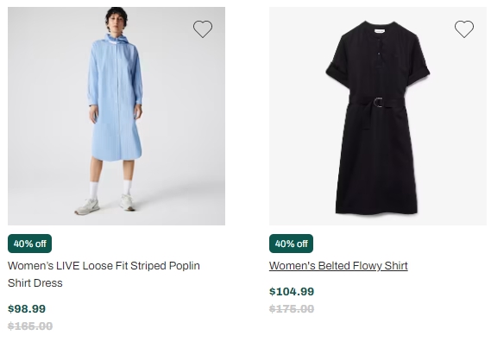Screen dimensions: 491x342
Task: Click the "Shirt Dress" second title line
Action: 35,283
